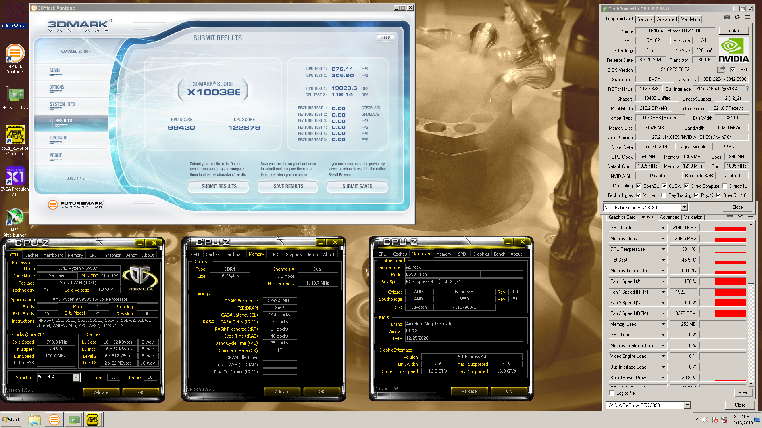Select the cpuz_x64.exe shortcut on the desktop

pos(15,140)
